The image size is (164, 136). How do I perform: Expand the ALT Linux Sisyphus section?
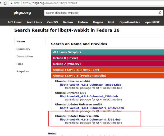(x=107, y=52)
